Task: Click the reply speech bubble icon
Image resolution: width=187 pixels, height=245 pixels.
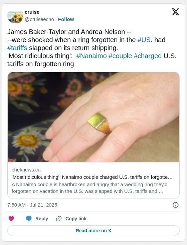Action: [x=29, y=219]
